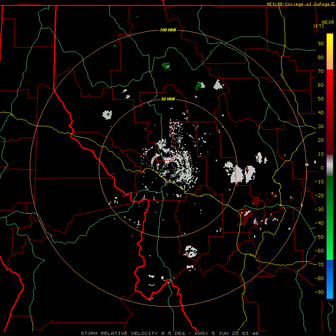Image resolution: width=336 pixels, height=336 pixels.
Task: Click the -90 value on velocity scale
Action: [319, 292]
